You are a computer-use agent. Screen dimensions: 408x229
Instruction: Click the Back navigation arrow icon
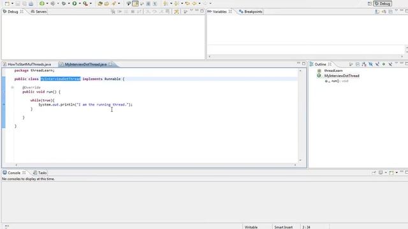(194, 4)
